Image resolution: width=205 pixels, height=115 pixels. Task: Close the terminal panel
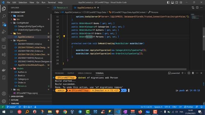click(201, 73)
